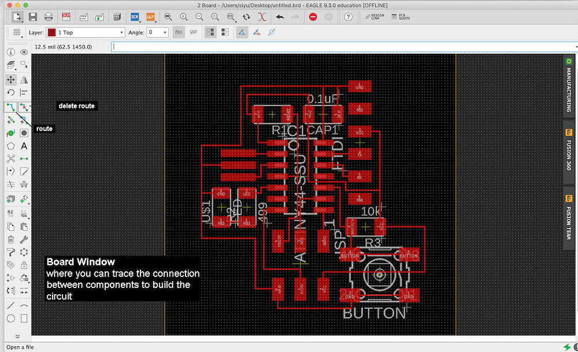Select the Circle drawing tool
Image resolution: width=578 pixels, height=352 pixels.
pyautogui.click(x=10, y=319)
